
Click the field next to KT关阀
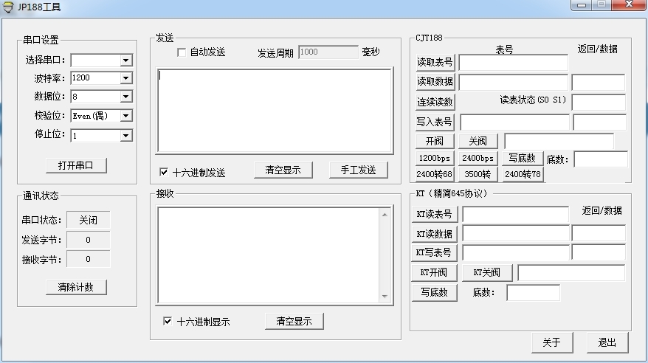coord(571,273)
